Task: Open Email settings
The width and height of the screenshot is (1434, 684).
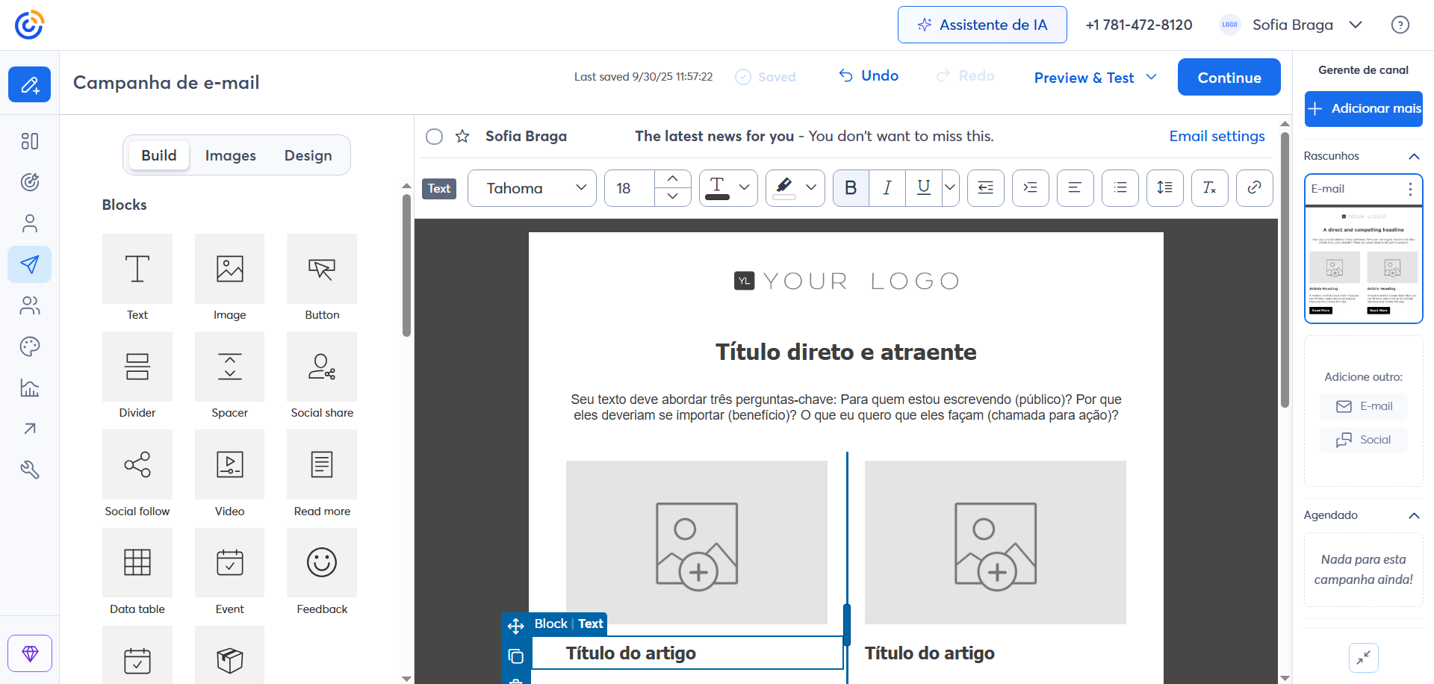Action: coord(1217,136)
